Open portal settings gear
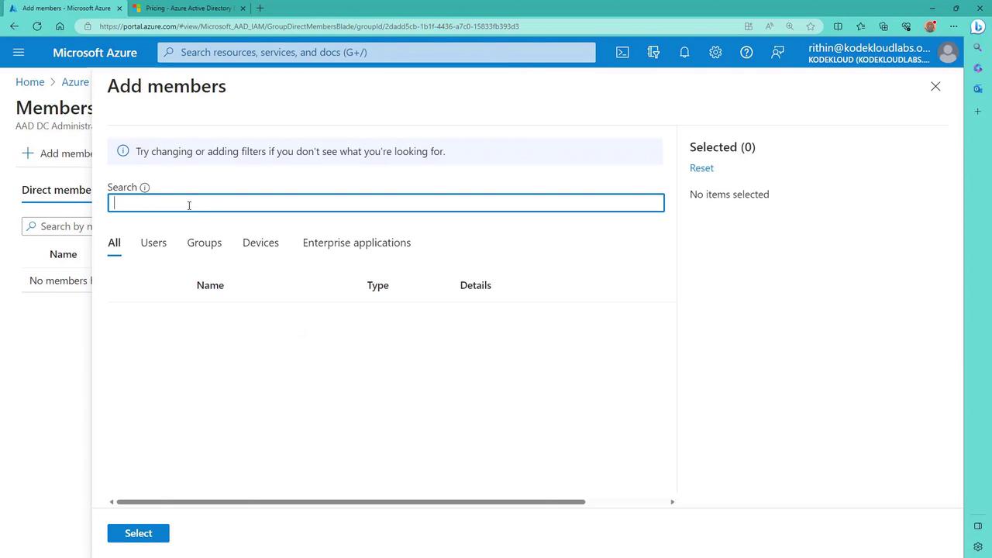992x558 pixels. coord(715,53)
